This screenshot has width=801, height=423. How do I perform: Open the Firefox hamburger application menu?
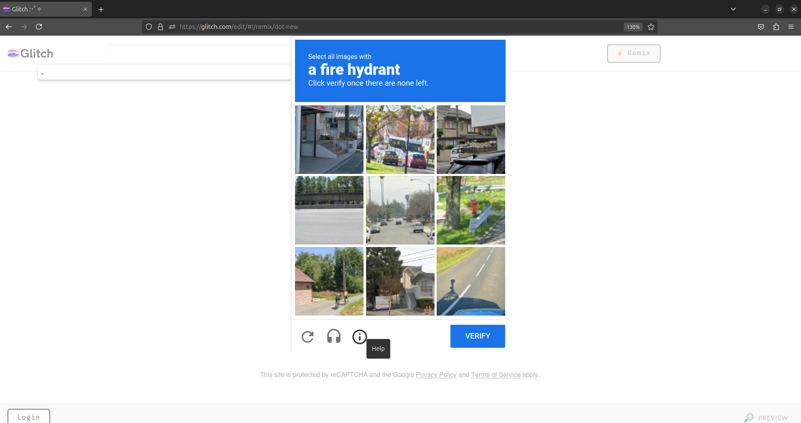pyautogui.click(x=791, y=27)
